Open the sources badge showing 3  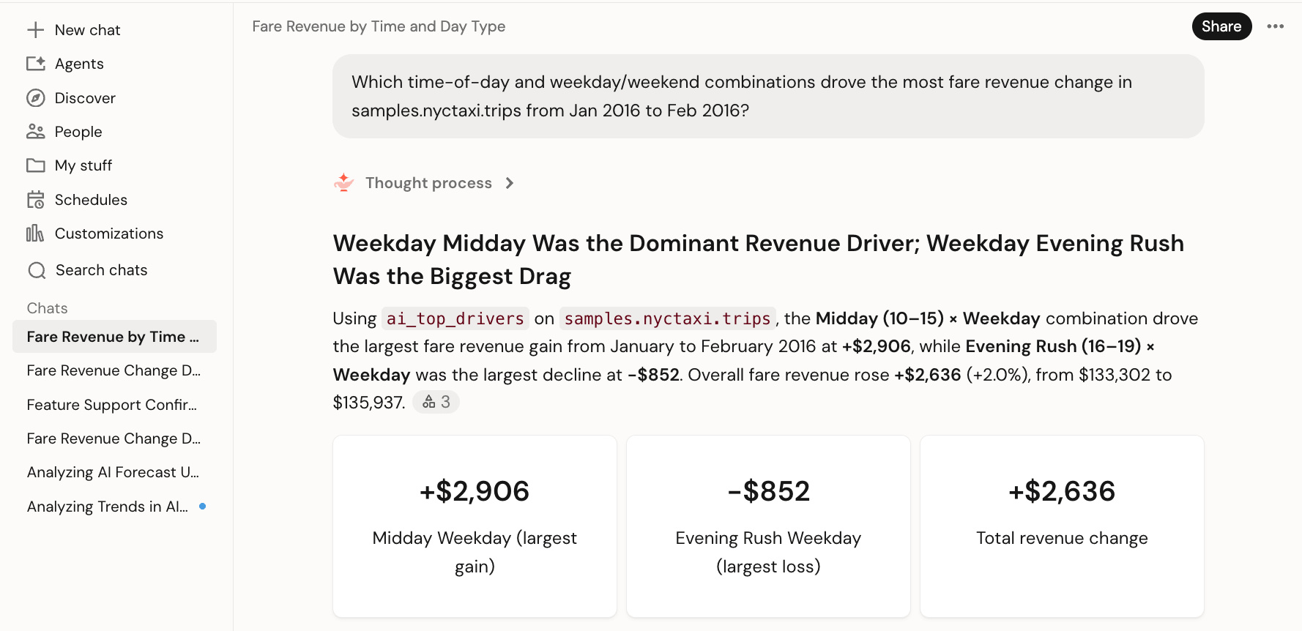click(436, 402)
